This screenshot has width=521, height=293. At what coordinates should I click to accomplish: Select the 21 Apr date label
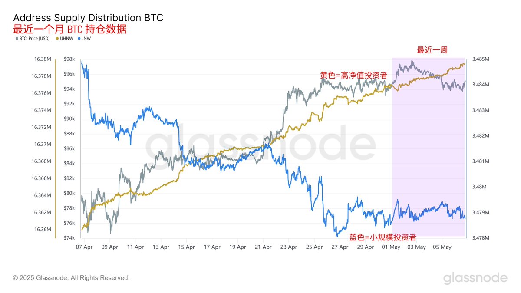[x=263, y=247]
